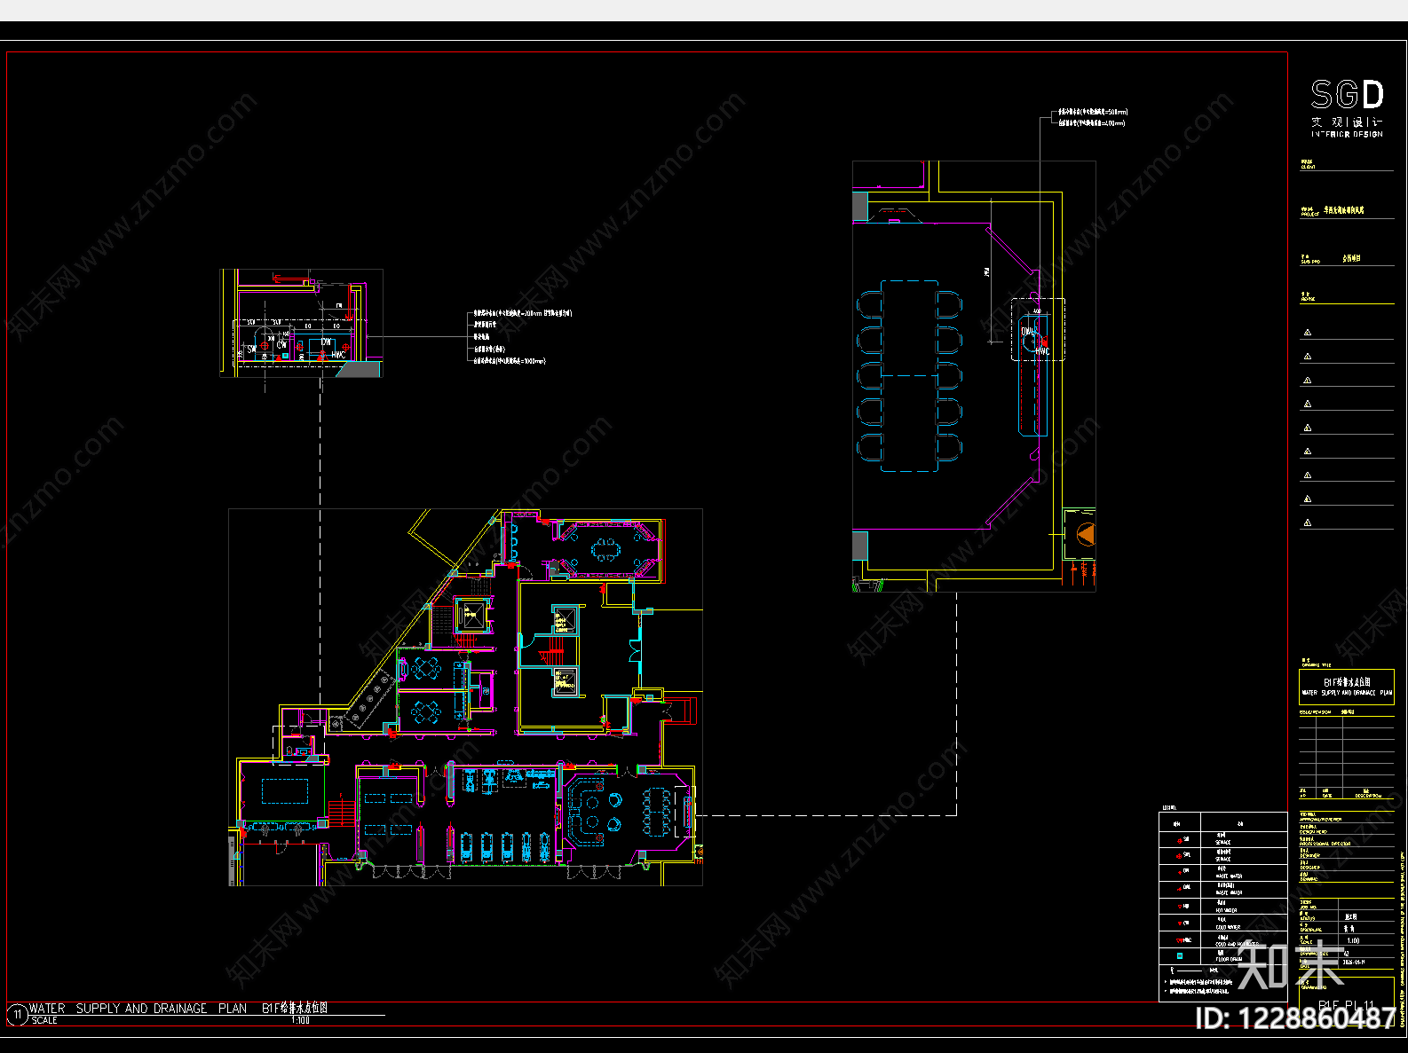Image resolution: width=1408 pixels, height=1053 pixels.
Task: Click the "COLD AND HOT WATER" legend label
Action: tap(1238, 944)
